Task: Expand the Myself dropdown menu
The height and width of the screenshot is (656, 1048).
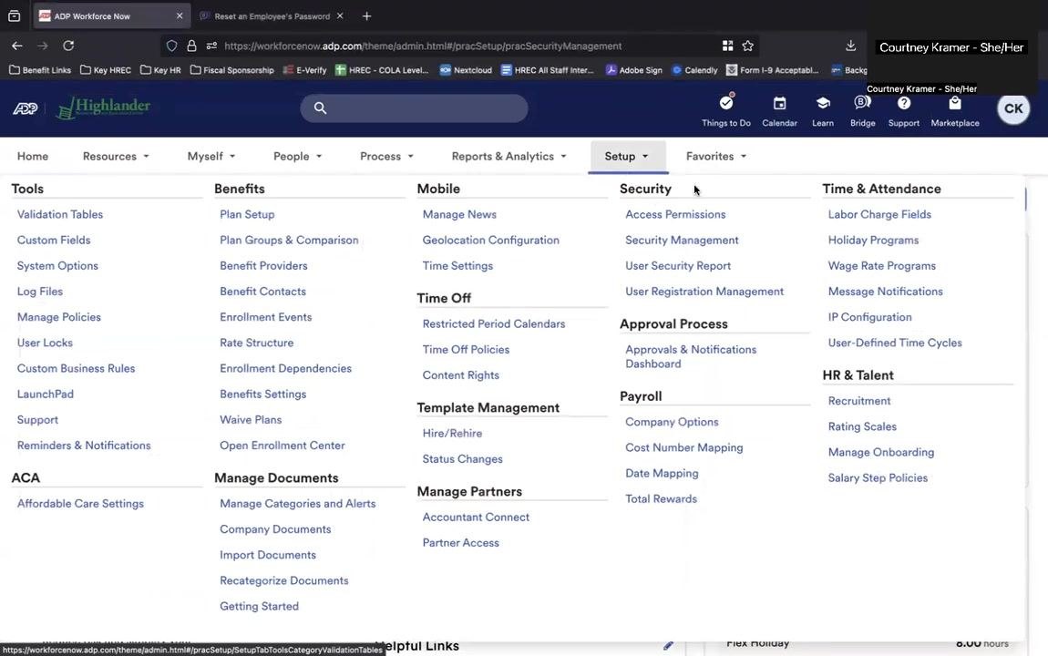Action: pos(211,156)
